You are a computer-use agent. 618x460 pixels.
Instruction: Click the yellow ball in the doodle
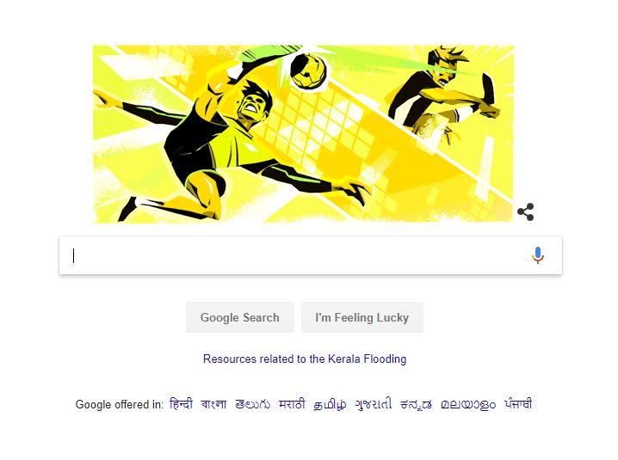pyautogui.click(x=308, y=71)
